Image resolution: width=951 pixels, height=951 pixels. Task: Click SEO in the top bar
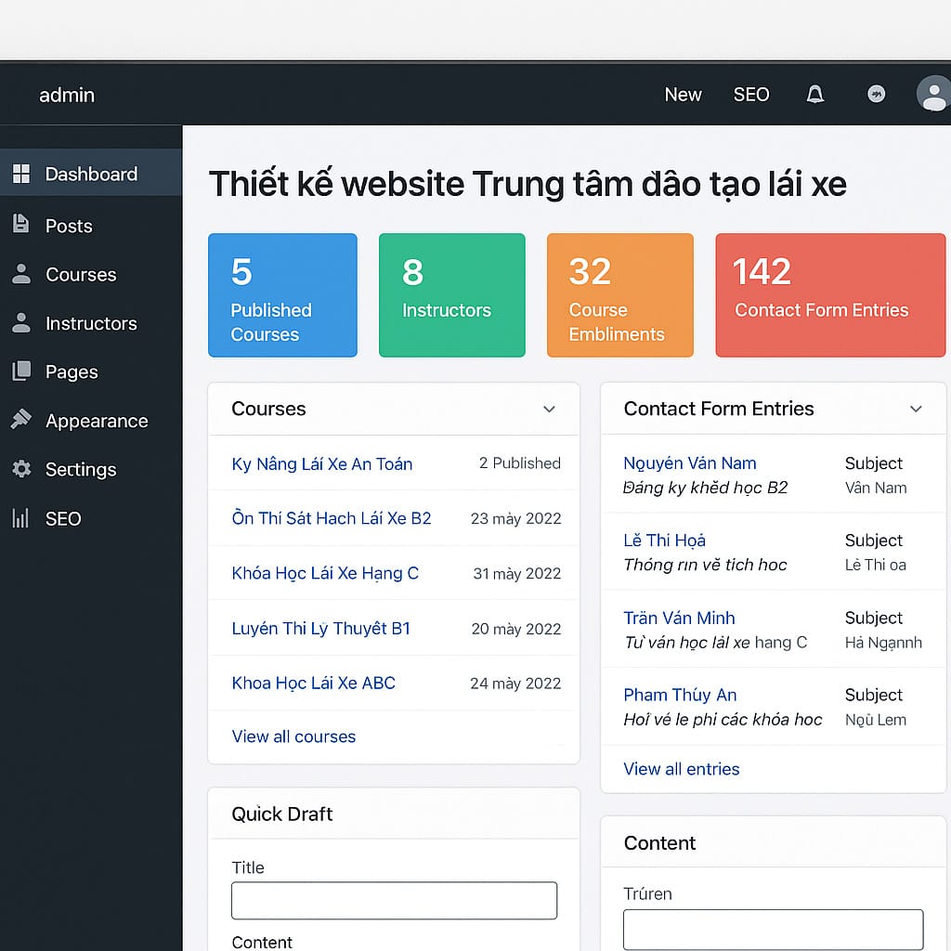click(x=750, y=95)
